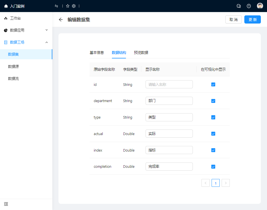Viewport: 267px width, 210px height.
Task: Switch to the 预览数据 tab
Action: pos(141,53)
